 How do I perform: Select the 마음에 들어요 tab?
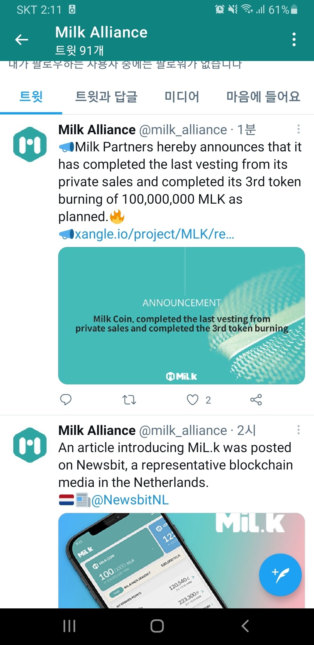point(263,97)
